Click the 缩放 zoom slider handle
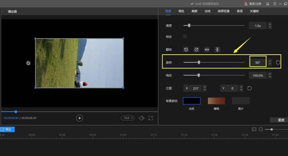288x156 pixels. (199, 75)
